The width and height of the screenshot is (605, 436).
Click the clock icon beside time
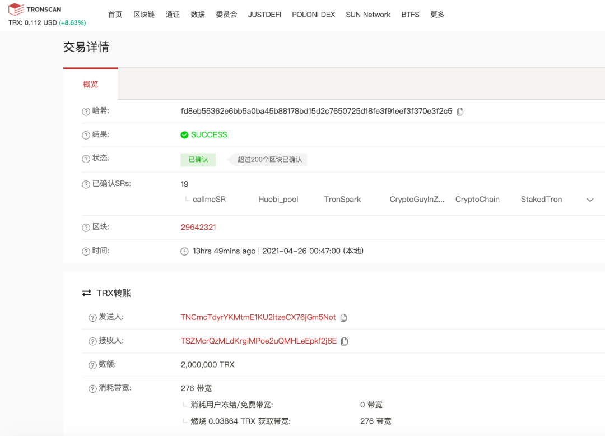(184, 252)
